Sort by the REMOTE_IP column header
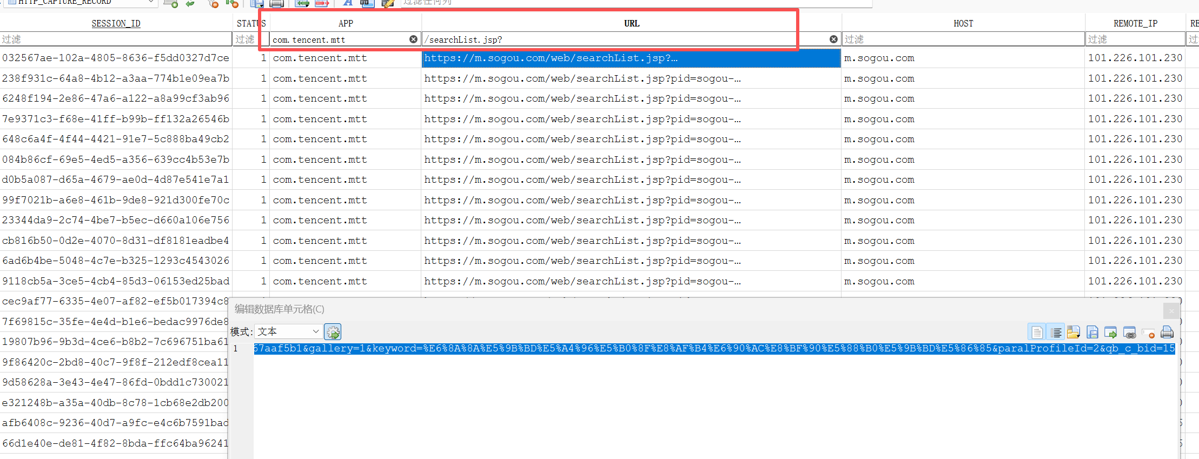The image size is (1199, 459). pyautogui.click(x=1135, y=23)
